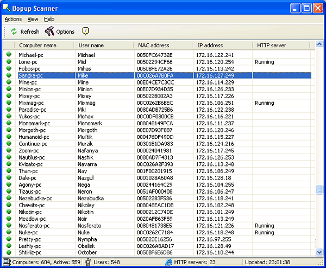Viewport: 326px width, 268px height.
Task: Click the Updated: 23:01:38 status text
Action: point(267,262)
